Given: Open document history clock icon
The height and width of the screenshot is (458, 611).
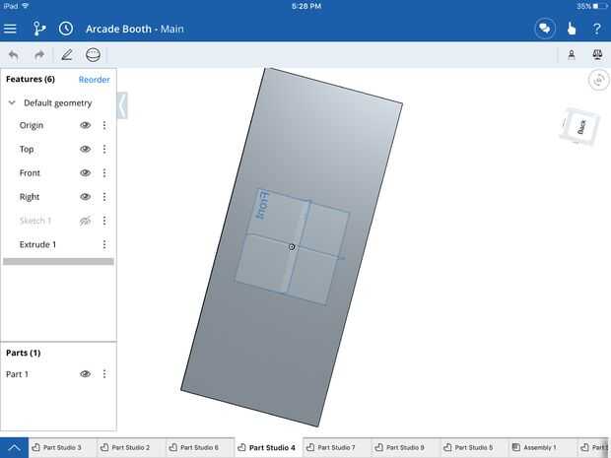Looking at the screenshot, I should tap(66, 29).
